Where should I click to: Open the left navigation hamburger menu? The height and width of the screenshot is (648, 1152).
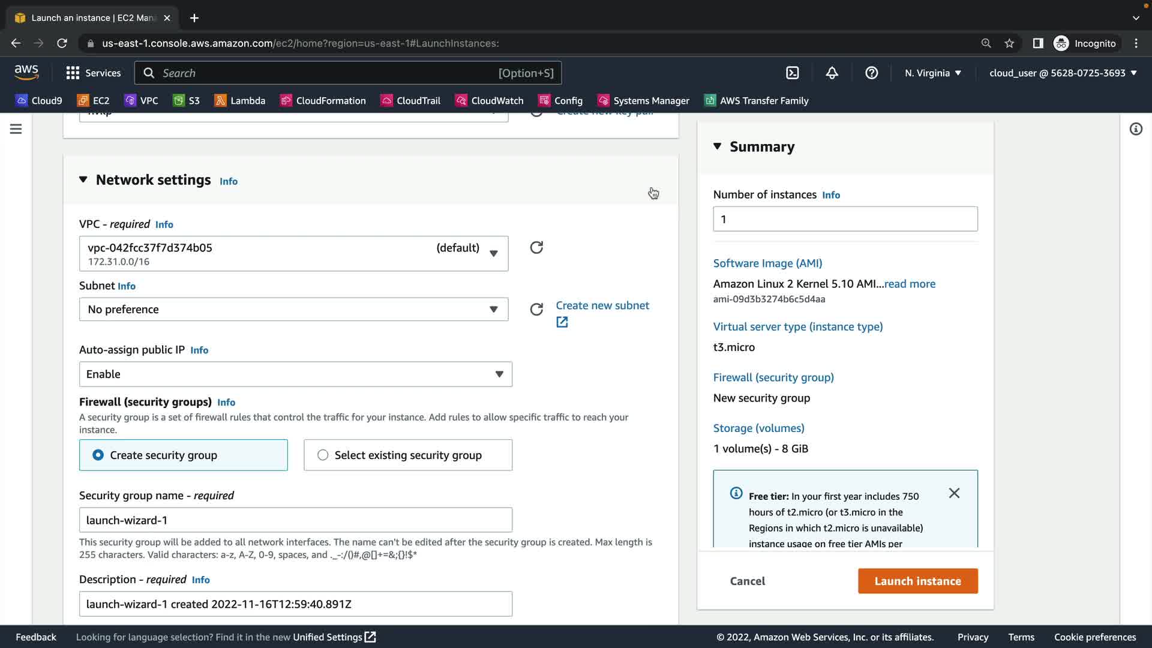point(16,129)
